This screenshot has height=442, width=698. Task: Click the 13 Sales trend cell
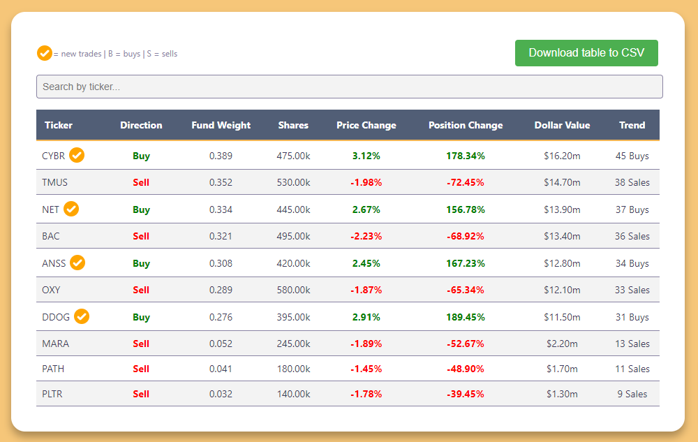coord(632,344)
